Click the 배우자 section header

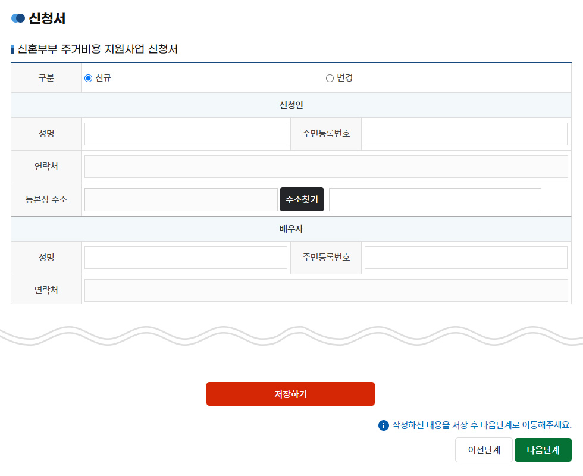pos(291,229)
